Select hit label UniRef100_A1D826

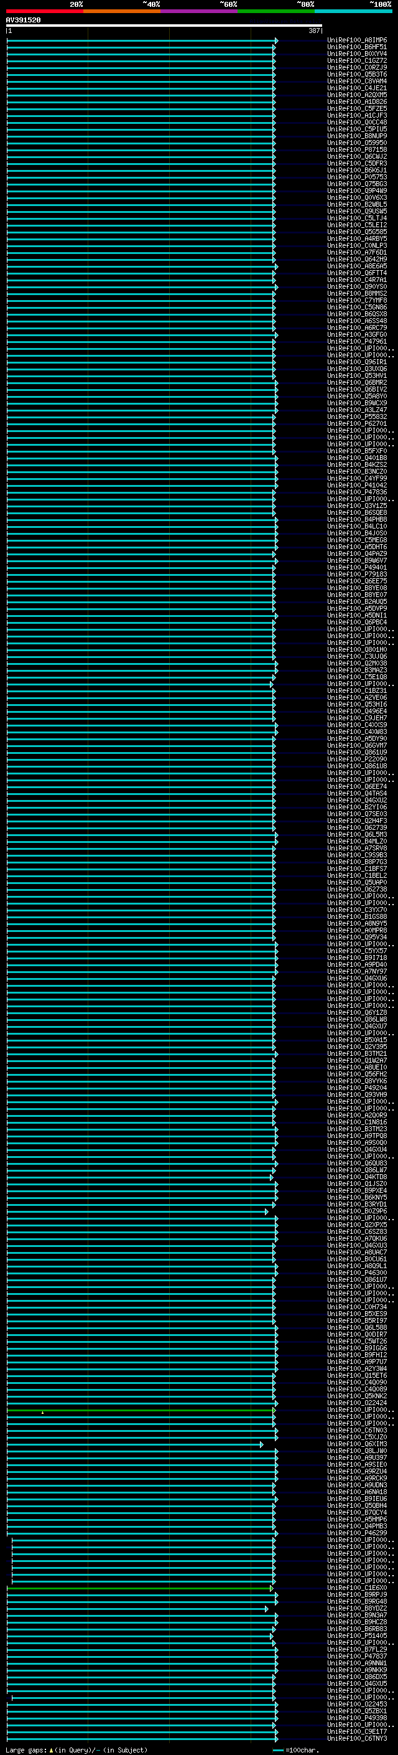point(357,101)
